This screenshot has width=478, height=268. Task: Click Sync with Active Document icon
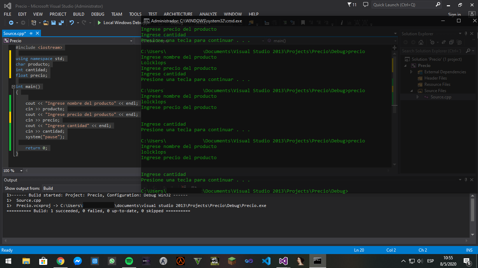click(443, 42)
